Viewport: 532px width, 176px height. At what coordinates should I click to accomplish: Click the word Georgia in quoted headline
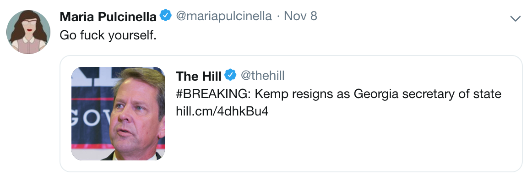pyautogui.click(x=376, y=94)
